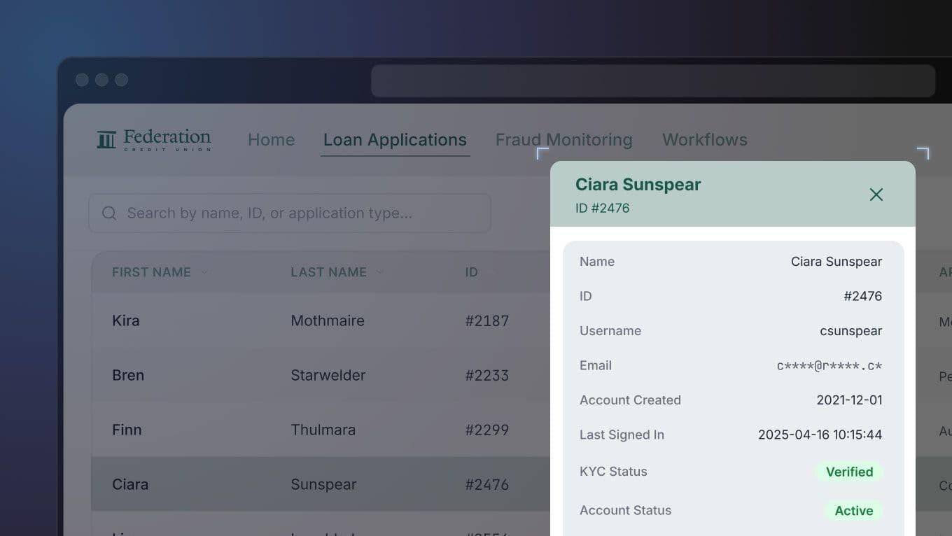Image resolution: width=952 pixels, height=536 pixels.
Task: Click Sunspear in the highlighted table row
Action: pyautogui.click(x=323, y=484)
